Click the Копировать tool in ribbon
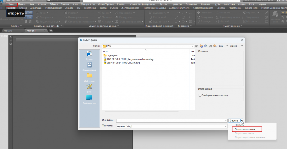Viewport: 287px width, 149px height. (205, 17)
